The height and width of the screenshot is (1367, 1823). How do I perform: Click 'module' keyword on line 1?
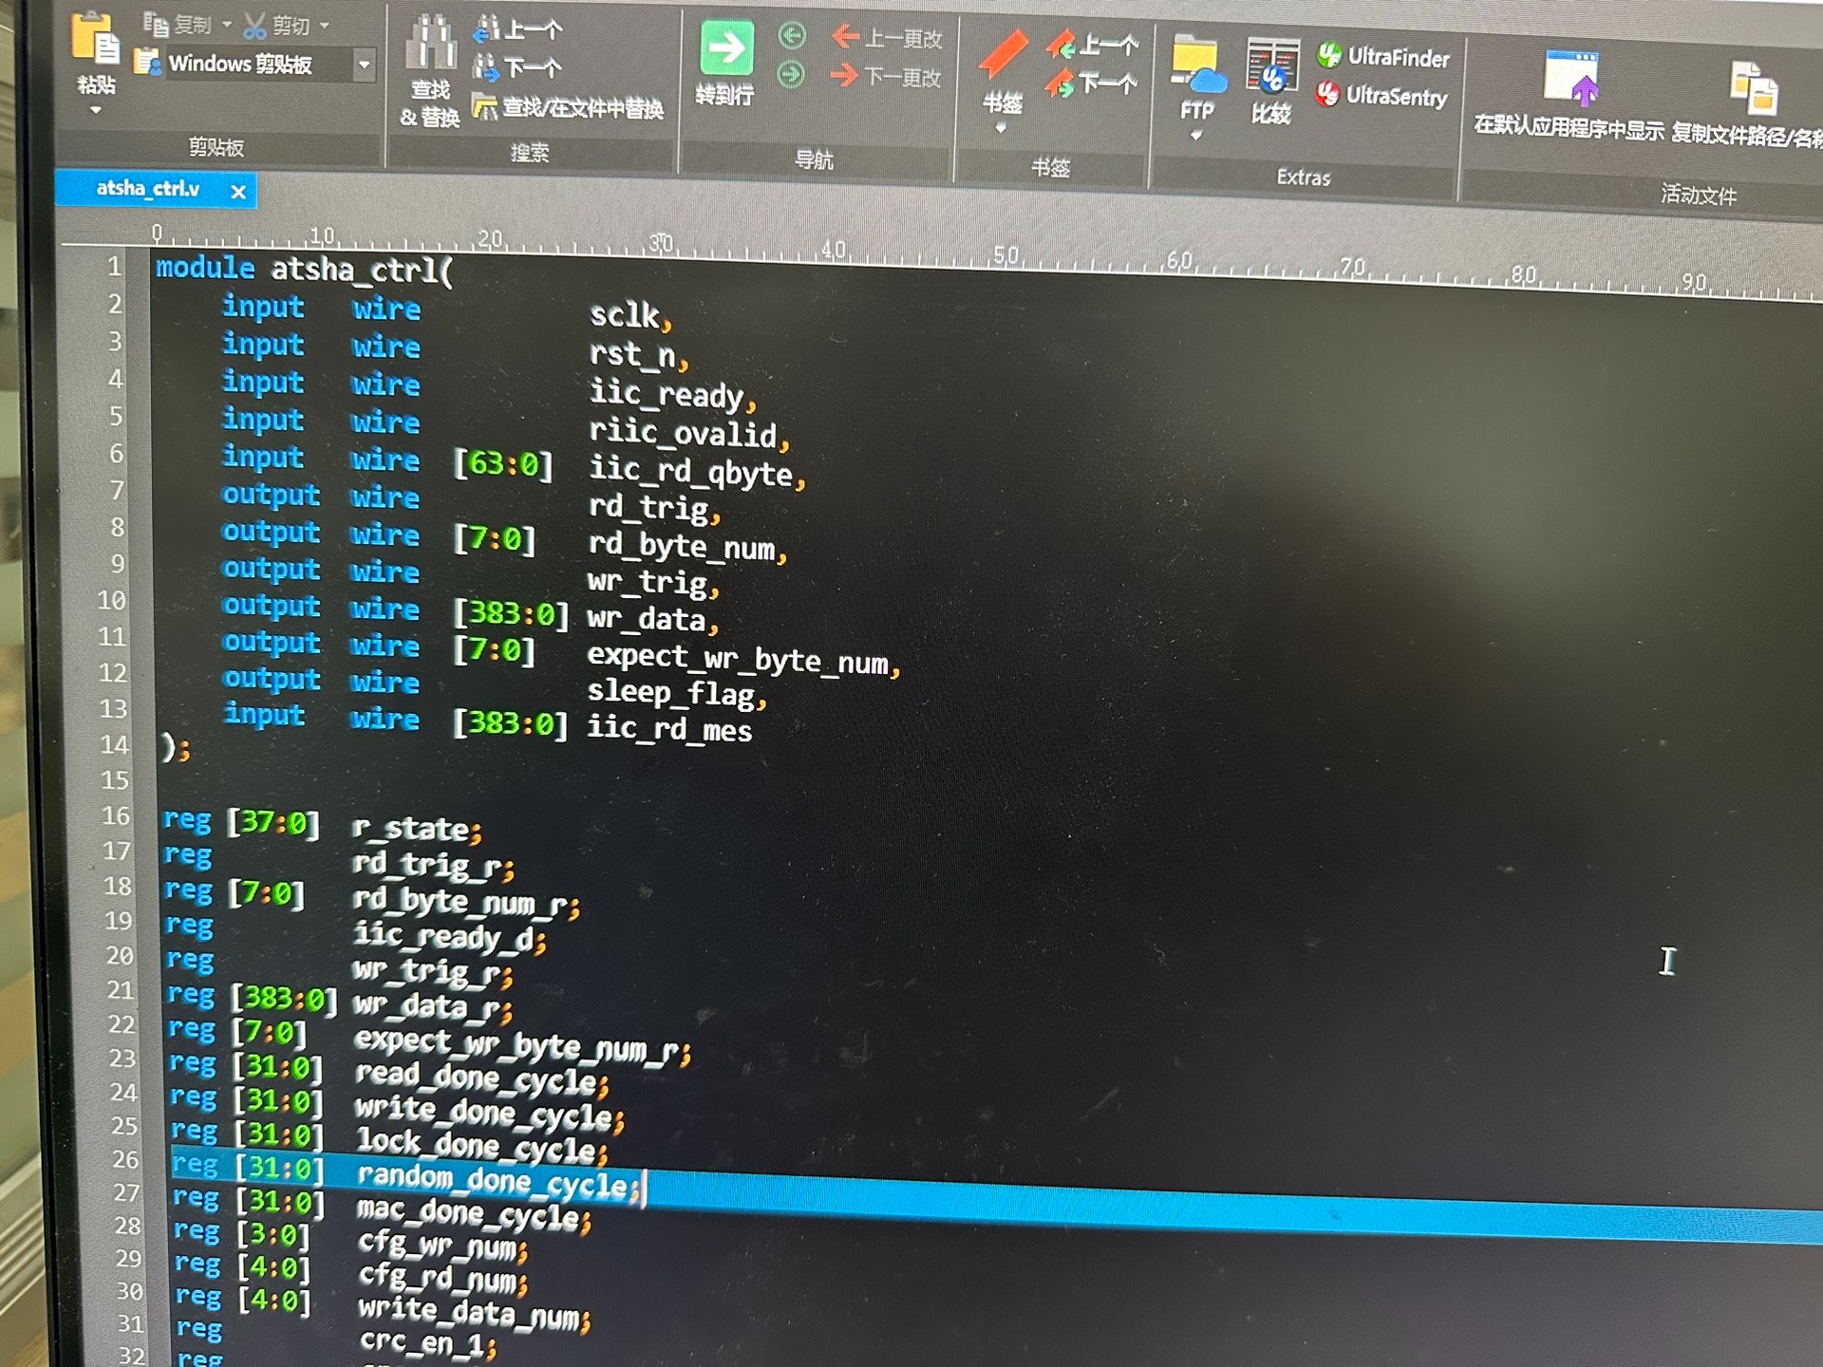(205, 268)
